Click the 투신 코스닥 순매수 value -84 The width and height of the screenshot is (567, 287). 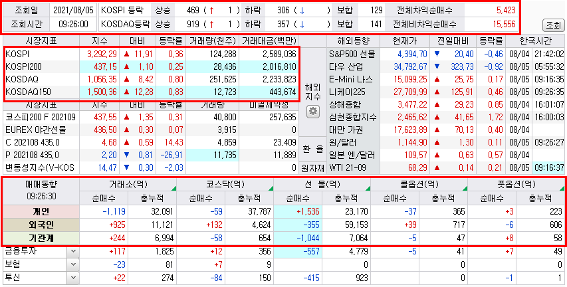(x=215, y=278)
